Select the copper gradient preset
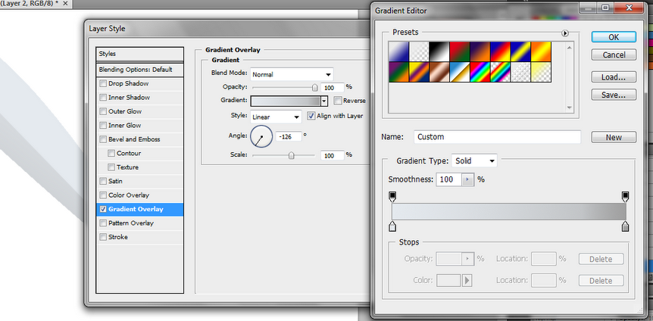This screenshot has width=653, height=321. (x=439, y=72)
